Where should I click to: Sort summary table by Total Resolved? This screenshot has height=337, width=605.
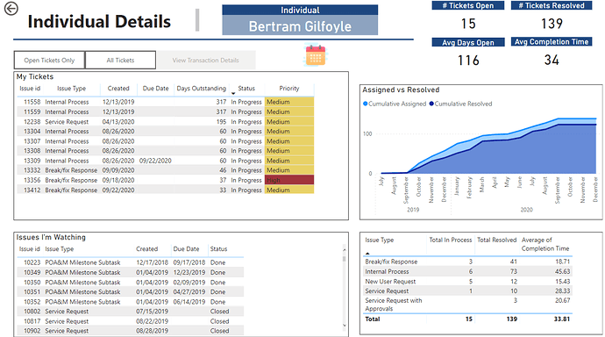pos(496,240)
